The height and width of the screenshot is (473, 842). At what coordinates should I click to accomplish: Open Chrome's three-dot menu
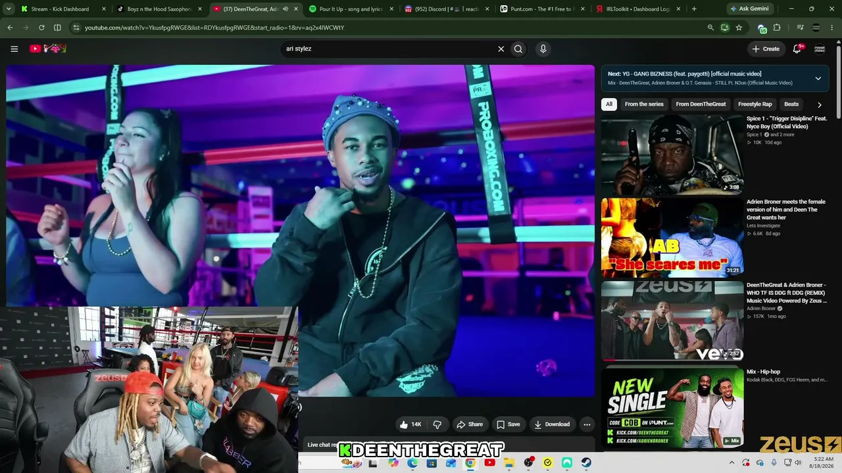[832, 28]
